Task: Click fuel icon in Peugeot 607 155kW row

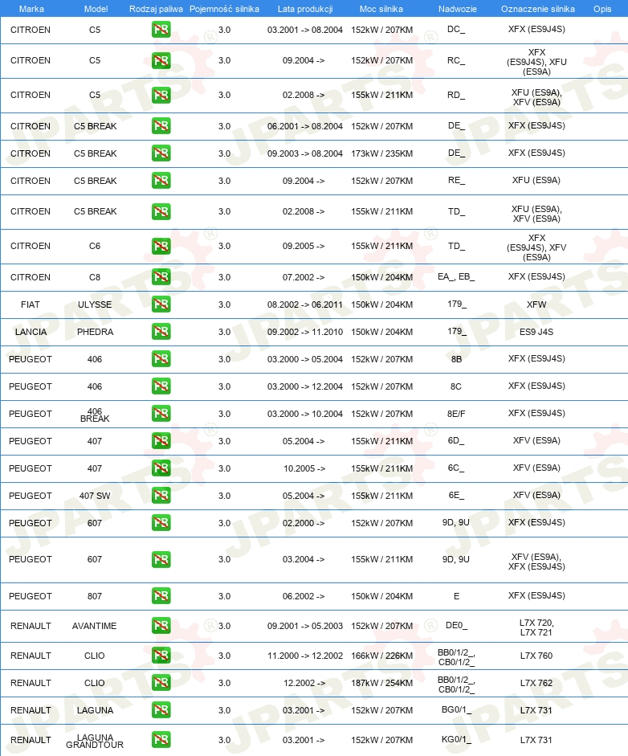Action: tap(161, 560)
